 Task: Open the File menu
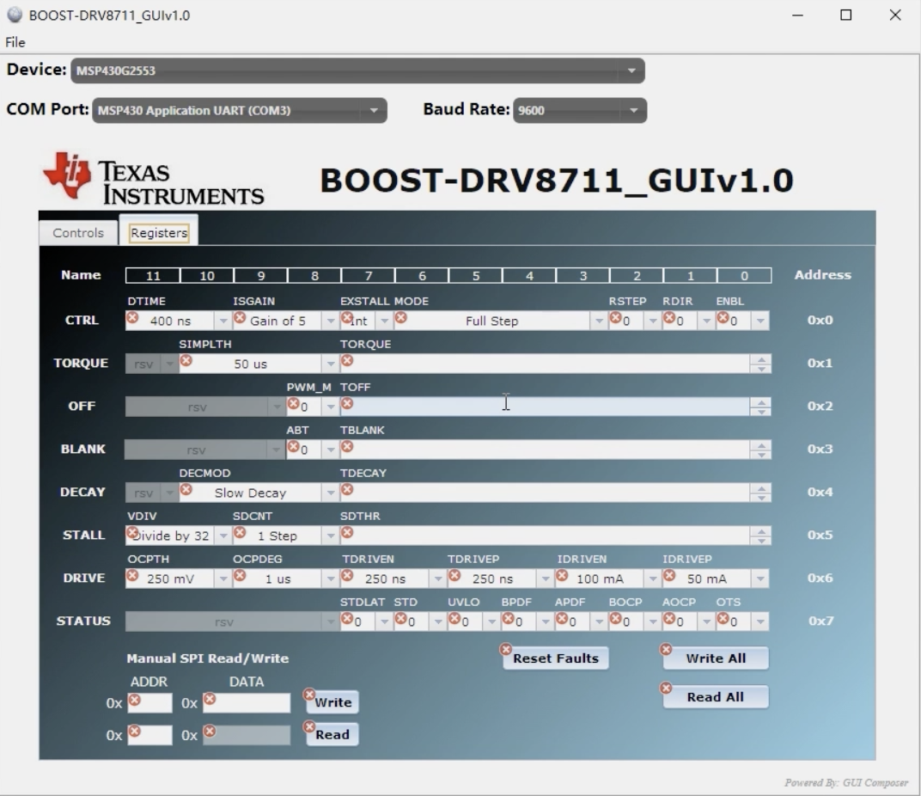click(14, 42)
